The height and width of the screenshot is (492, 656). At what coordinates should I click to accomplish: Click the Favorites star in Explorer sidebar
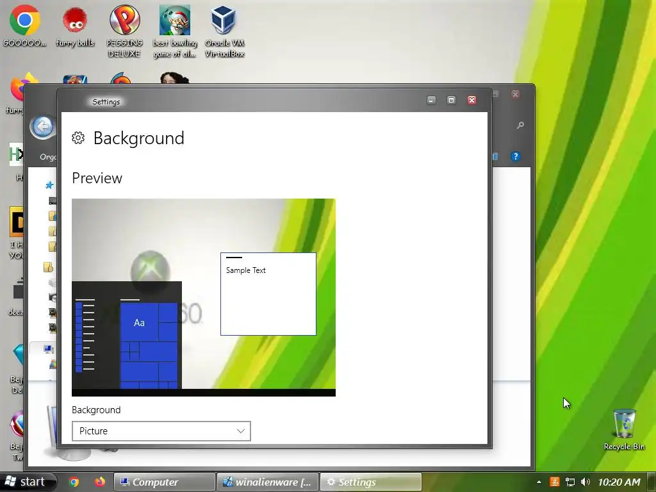point(50,184)
